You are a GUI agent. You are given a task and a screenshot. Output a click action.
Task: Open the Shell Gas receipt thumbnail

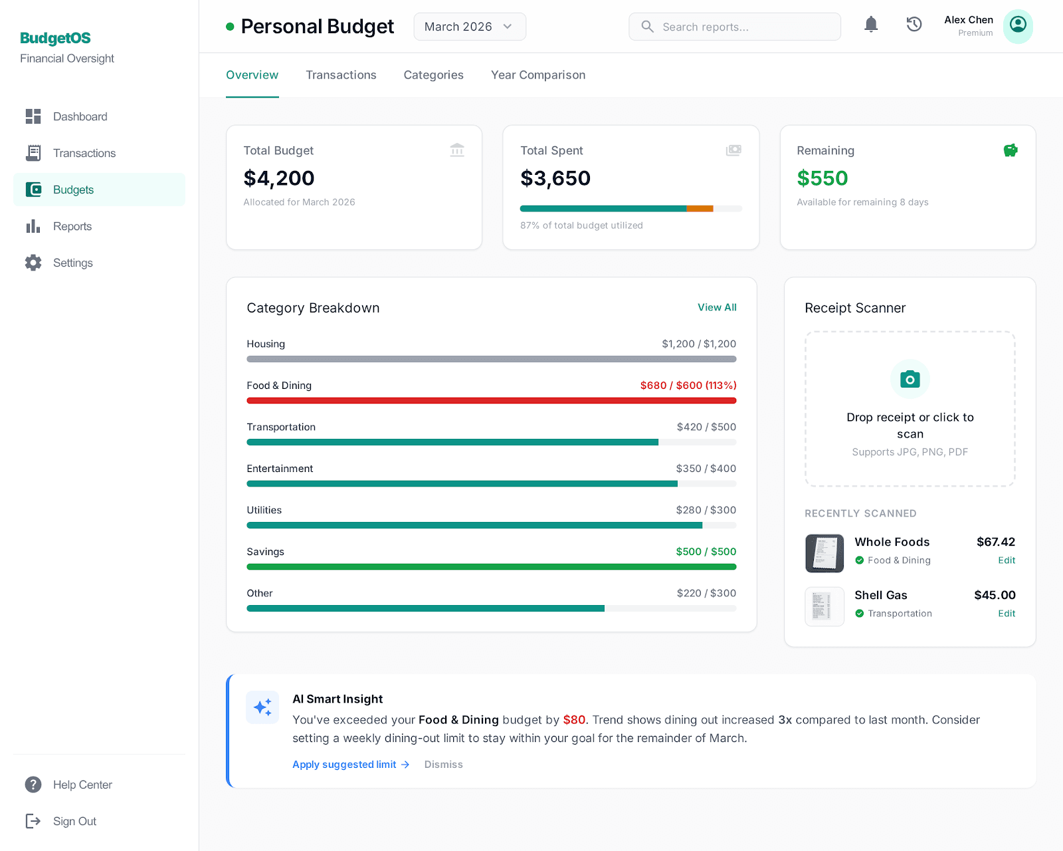pos(824,606)
